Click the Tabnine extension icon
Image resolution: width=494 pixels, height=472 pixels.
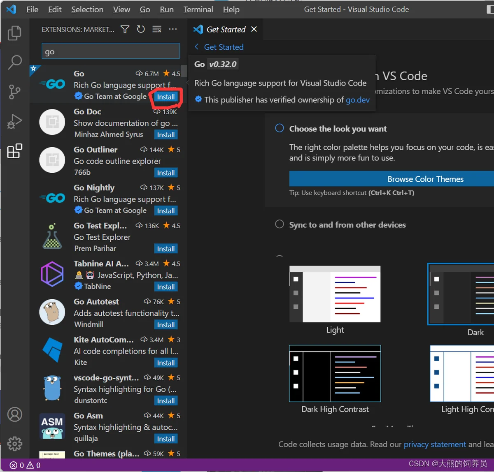coord(52,274)
